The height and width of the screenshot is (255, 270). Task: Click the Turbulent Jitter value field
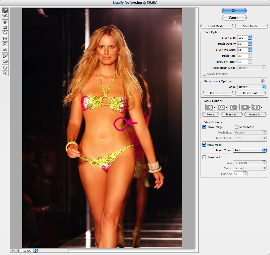point(243,61)
